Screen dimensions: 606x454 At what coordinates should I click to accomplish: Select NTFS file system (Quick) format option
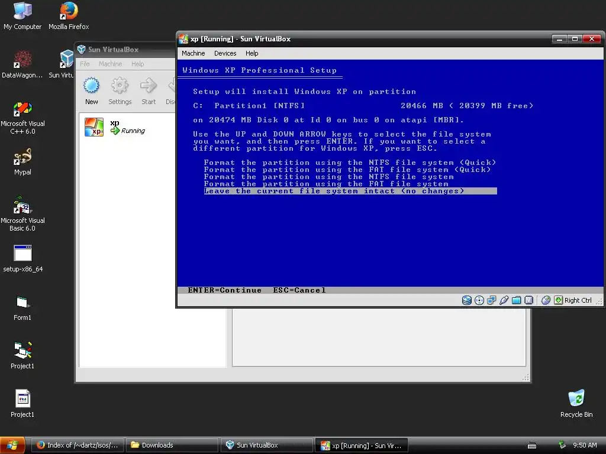pos(350,163)
